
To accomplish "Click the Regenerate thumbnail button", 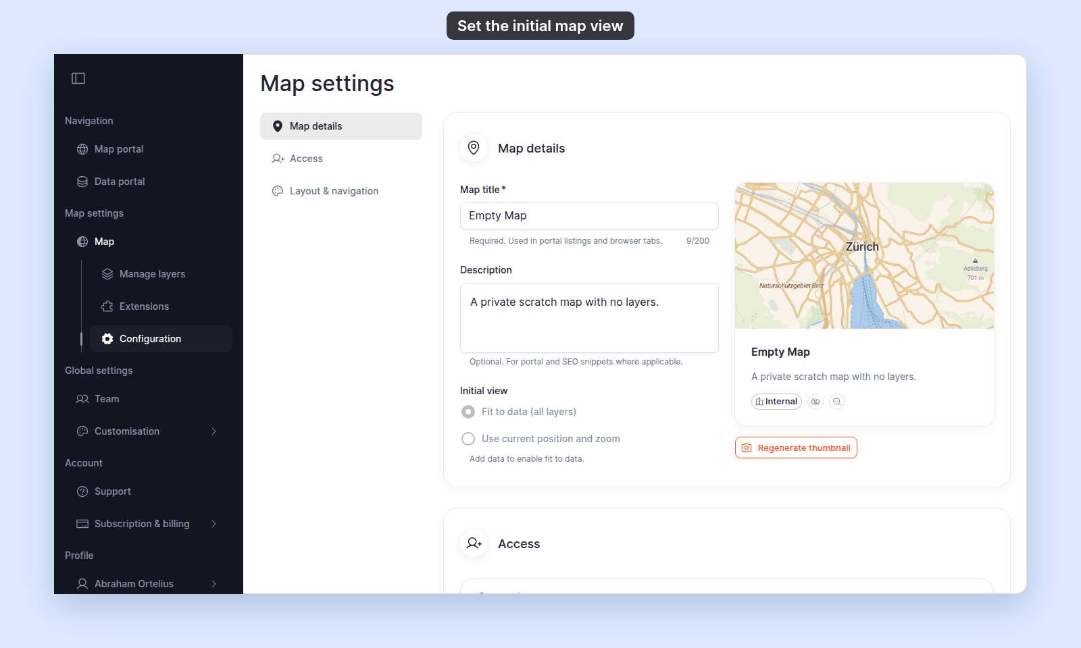I will 796,448.
